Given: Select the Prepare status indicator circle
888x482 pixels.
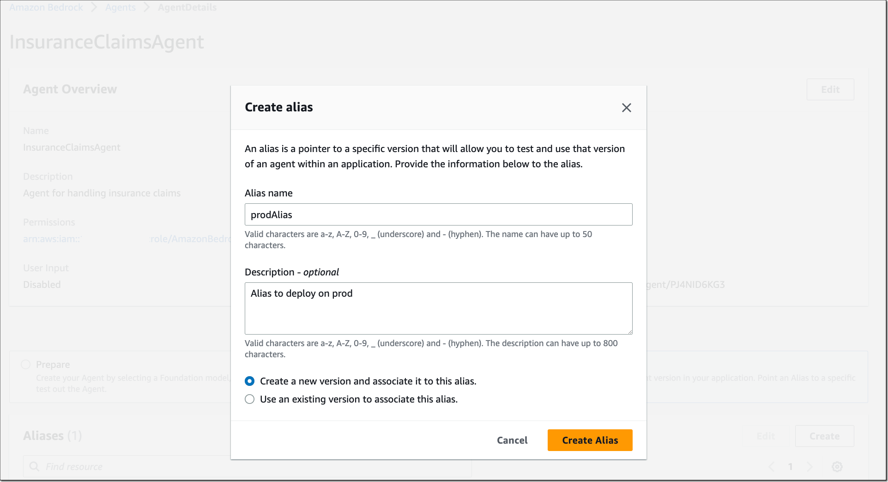Looking at the screenshot, I should [25, 365].
